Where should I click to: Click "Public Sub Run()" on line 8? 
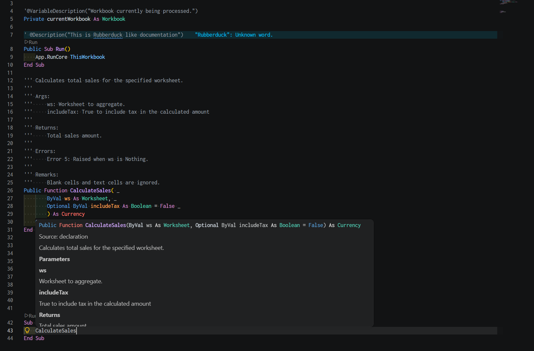[47, 49]
